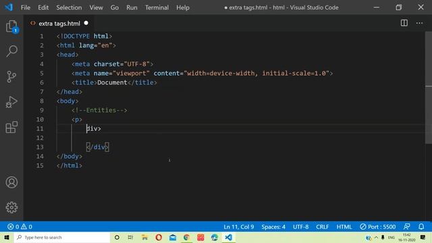The height and width of the screenshot is (243, 432).
Task: Click the unsaved dot on extra tags.html tab
Action: [86, 23]
